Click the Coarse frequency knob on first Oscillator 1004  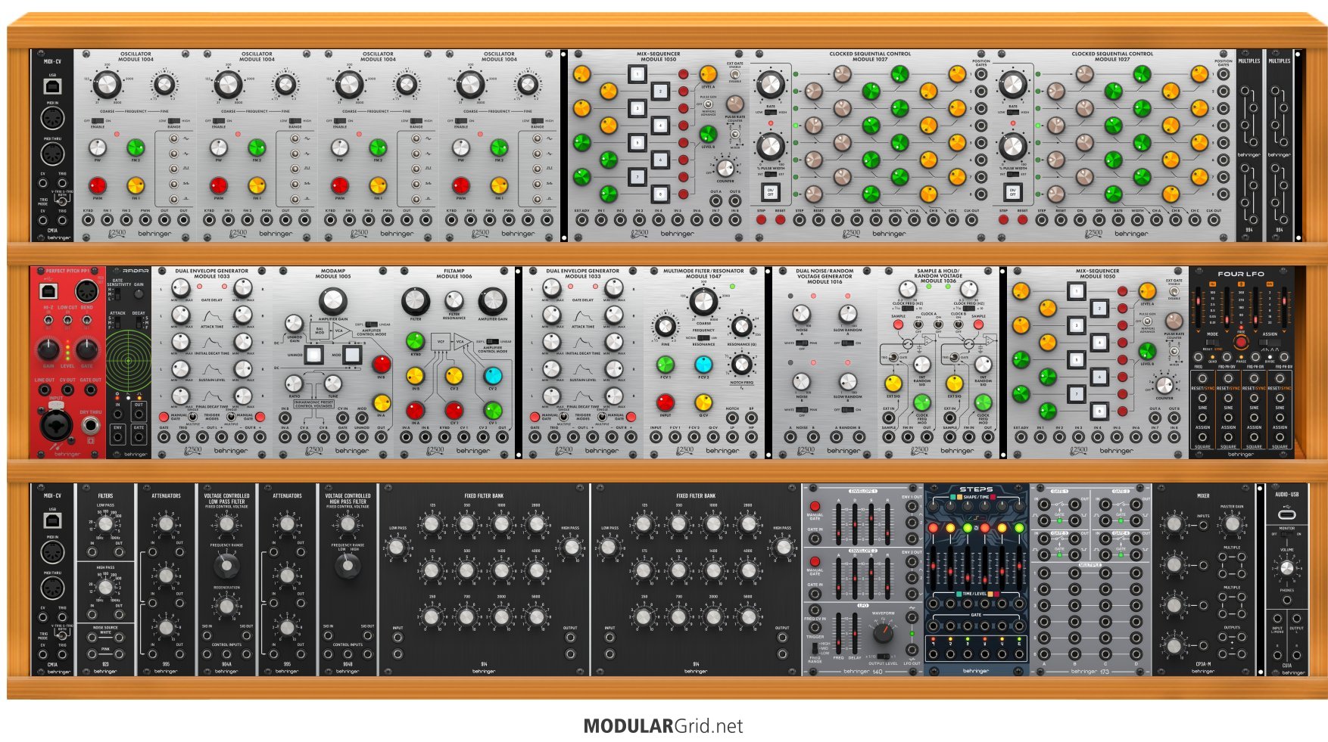click(107, 85)
